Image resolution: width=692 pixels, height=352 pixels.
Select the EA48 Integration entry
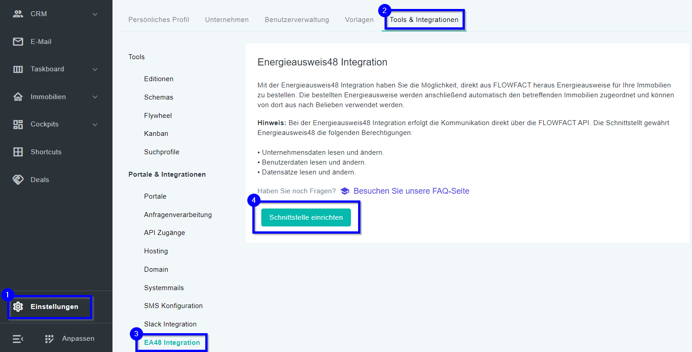tap(172, 343)
